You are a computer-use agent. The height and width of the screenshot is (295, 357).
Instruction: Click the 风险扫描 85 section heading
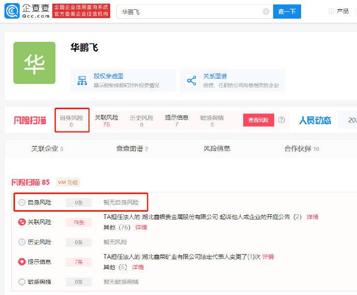click(31, 182)
